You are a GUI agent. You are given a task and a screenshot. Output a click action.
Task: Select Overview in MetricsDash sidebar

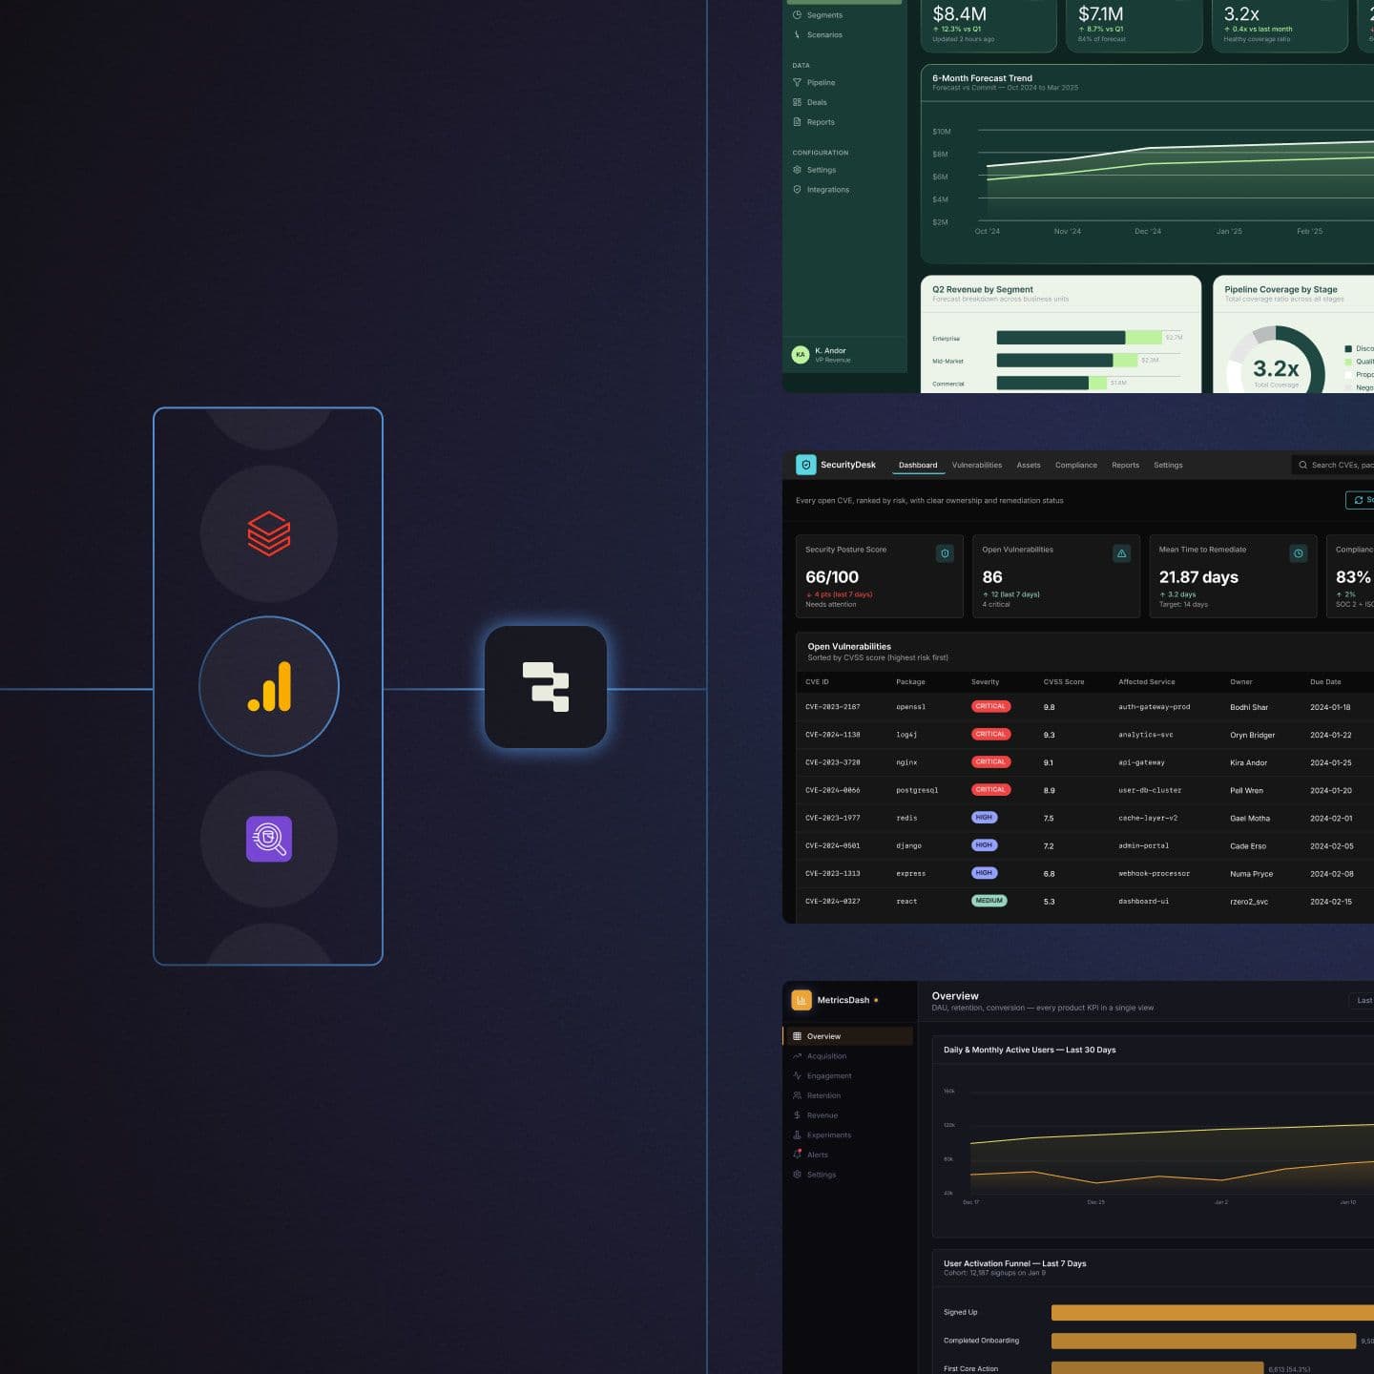(x=848, y=1036)
